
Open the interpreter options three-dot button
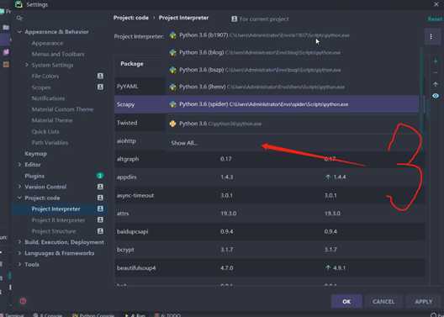click(x=431, y=36)
